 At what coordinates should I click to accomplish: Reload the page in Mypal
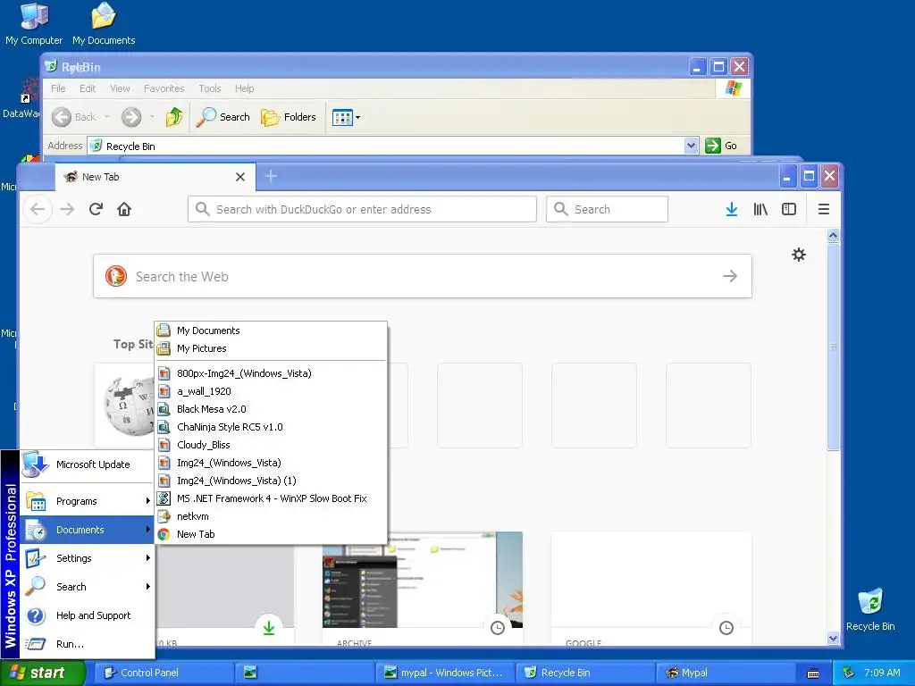96,209
